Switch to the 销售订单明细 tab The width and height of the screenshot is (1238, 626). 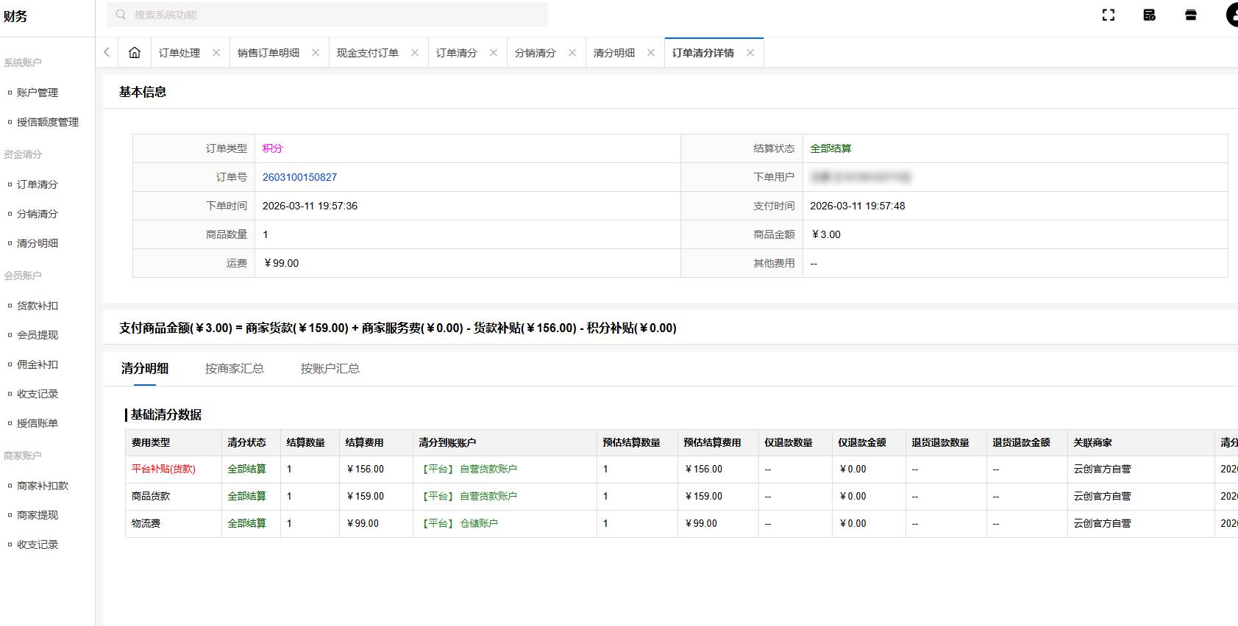268,53
